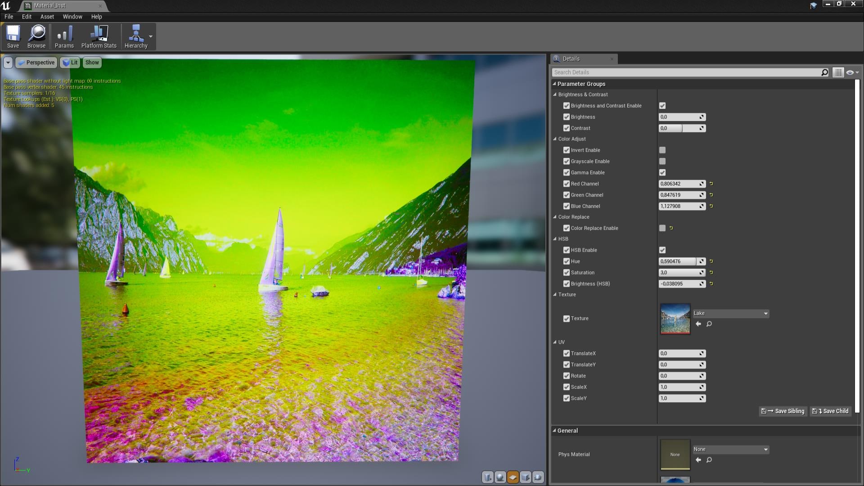Collapse the HSB parameter group
The image size is (864, 486).
point(555,239)
